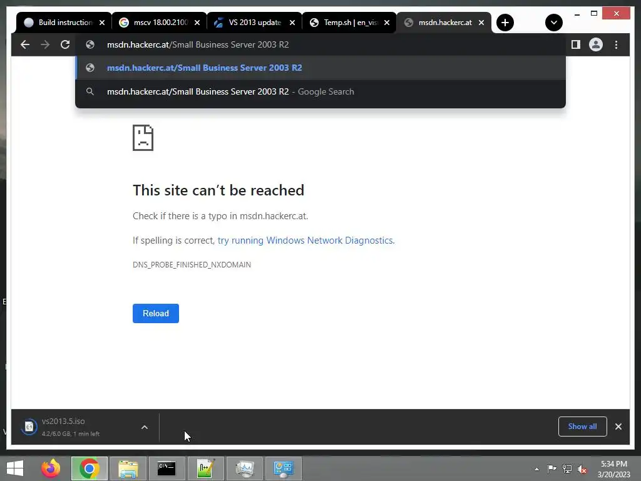Close the downloads bar
Viewport: 641px width, 481px height.
618,427
